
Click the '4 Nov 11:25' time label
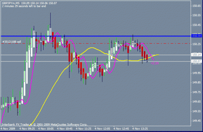[83, 129]
